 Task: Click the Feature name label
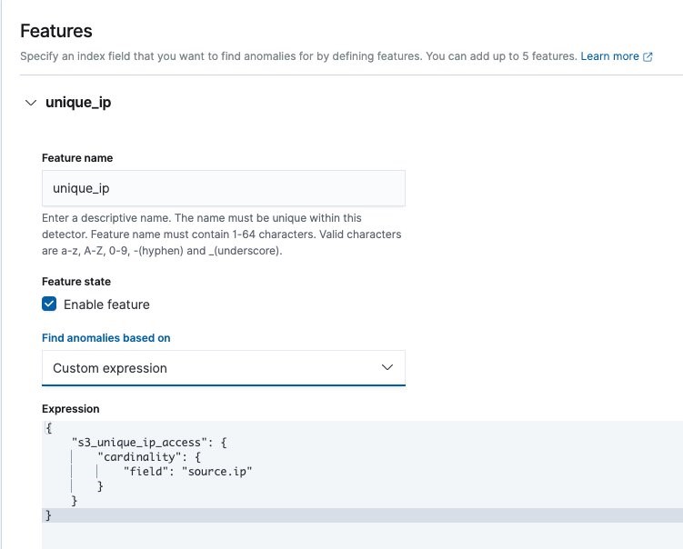tap(77, 158)
